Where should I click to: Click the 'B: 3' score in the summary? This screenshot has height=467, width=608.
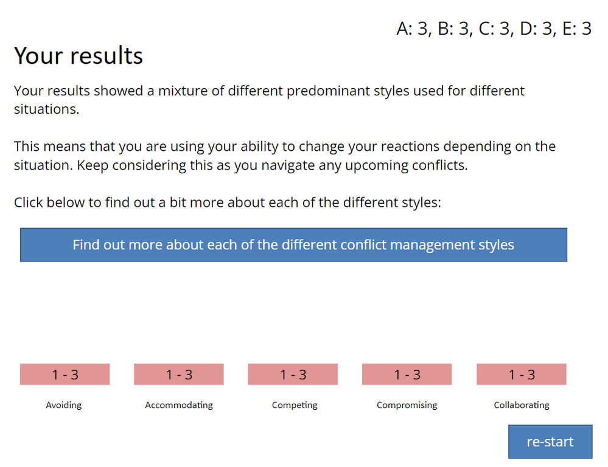(455, 29)
